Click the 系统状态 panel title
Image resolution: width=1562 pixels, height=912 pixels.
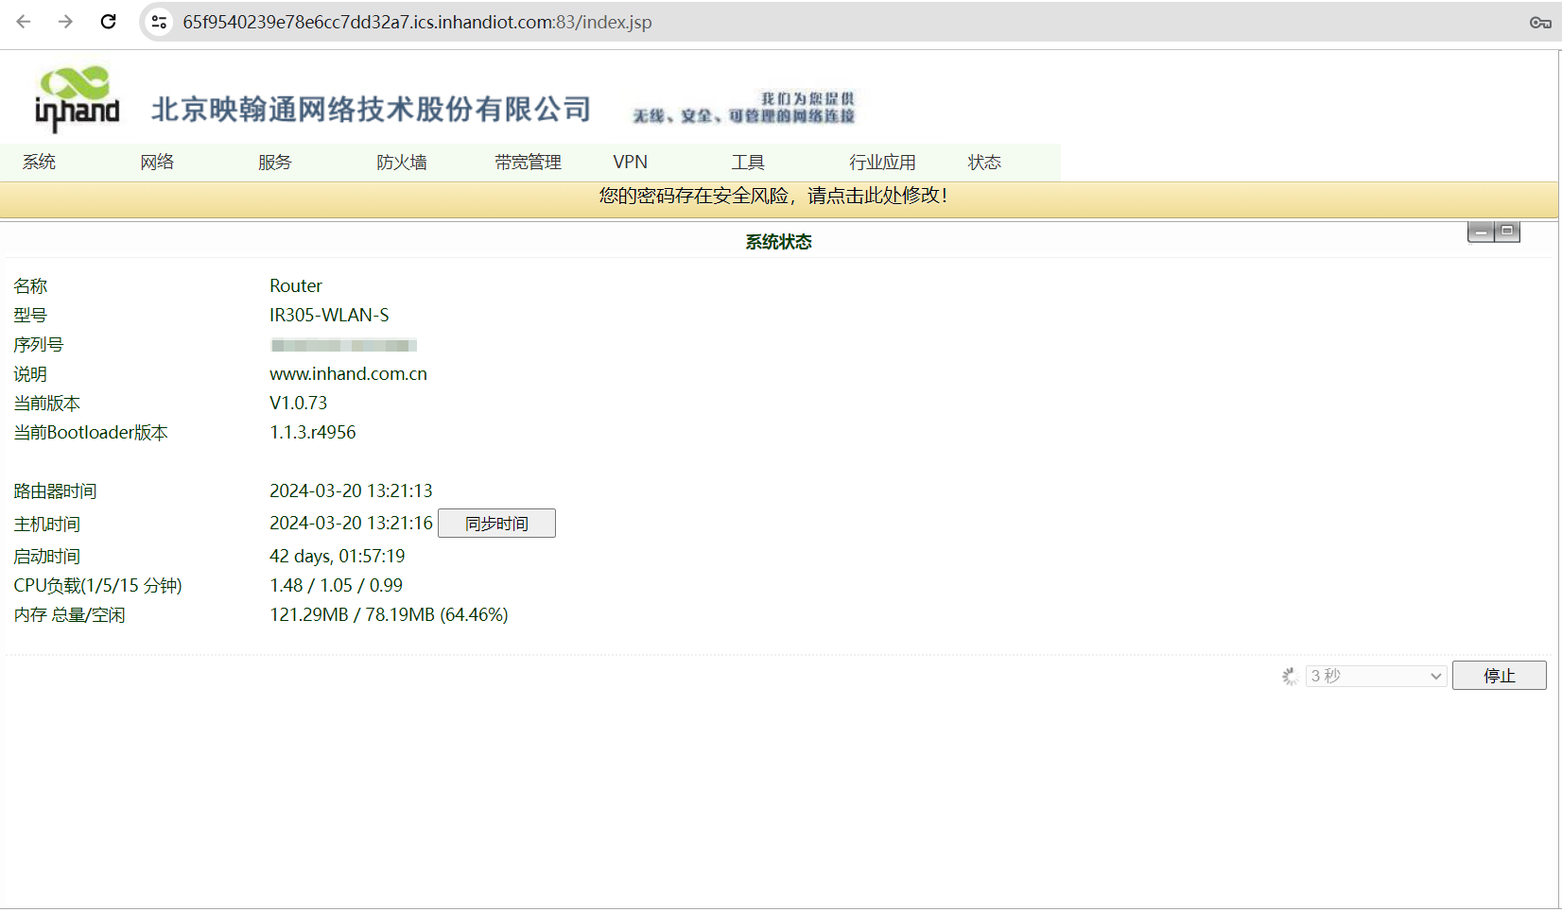coord(778,242)
